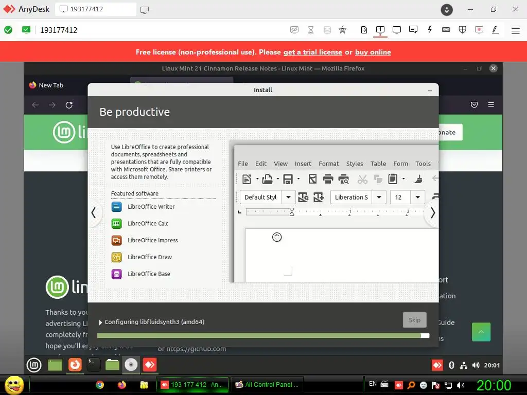The height and width of the screenshot is (395, 527).
Task: Open the font size 12 dropdown arrow
Action: point(418,197)
